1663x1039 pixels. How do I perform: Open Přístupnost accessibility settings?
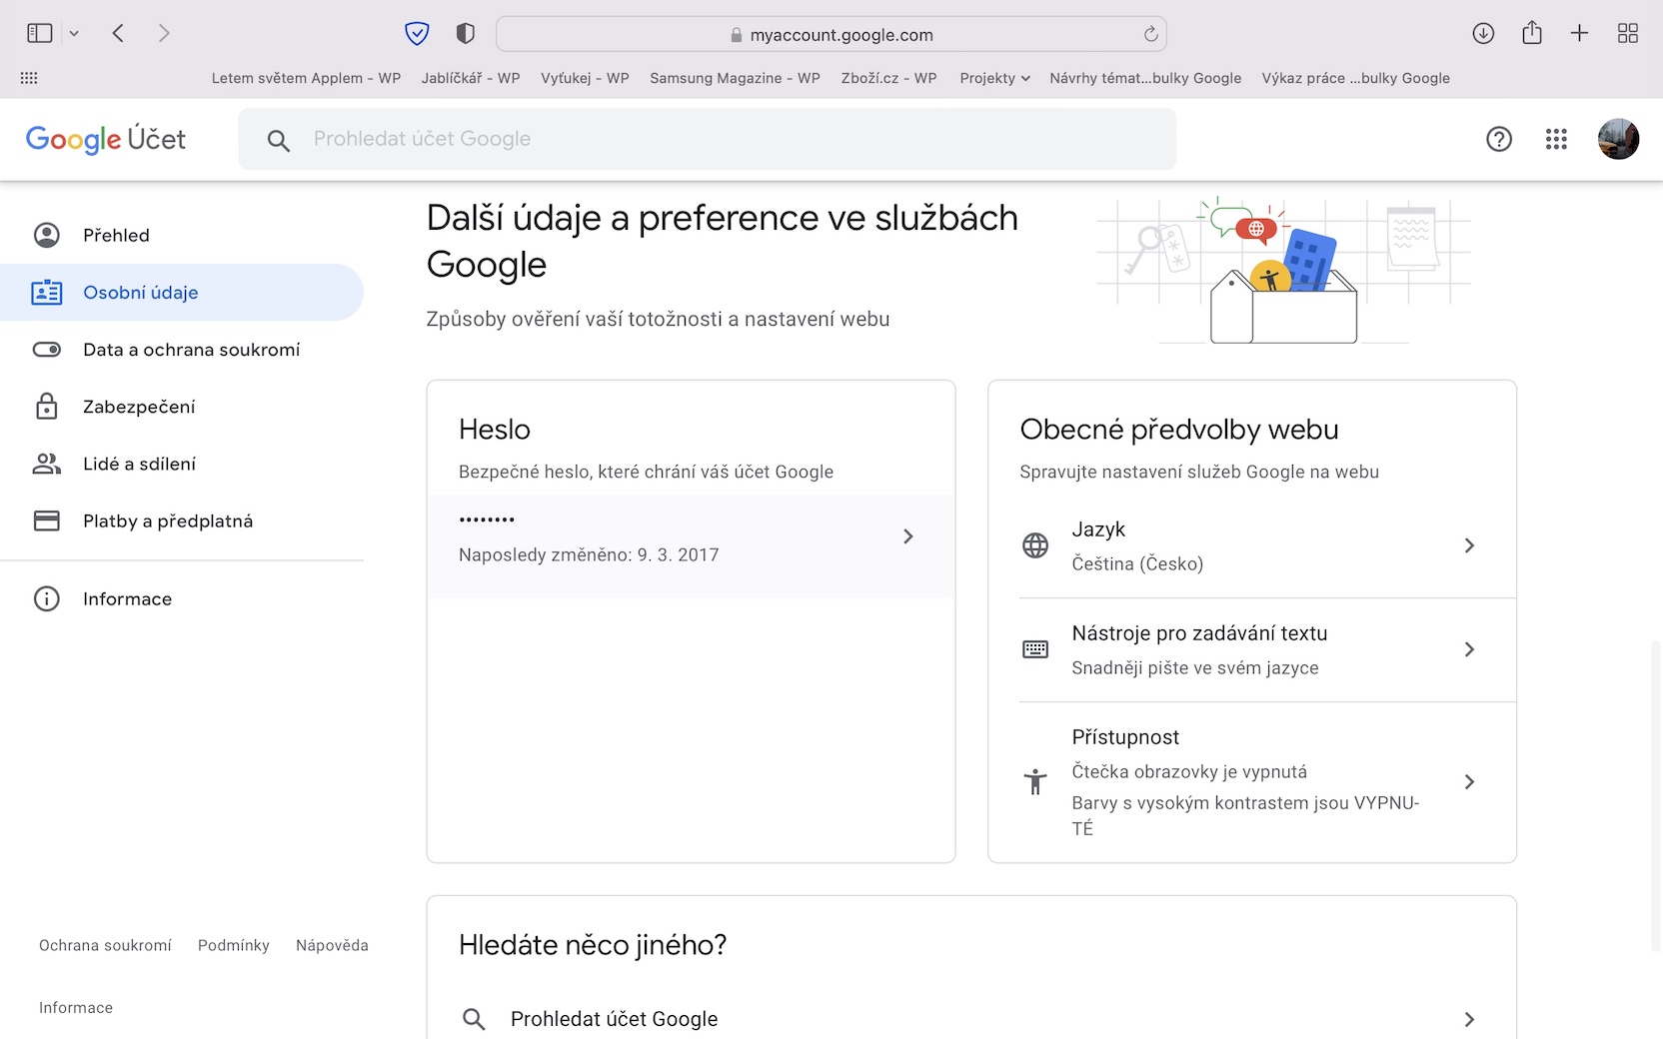[x=1468, y=782]
